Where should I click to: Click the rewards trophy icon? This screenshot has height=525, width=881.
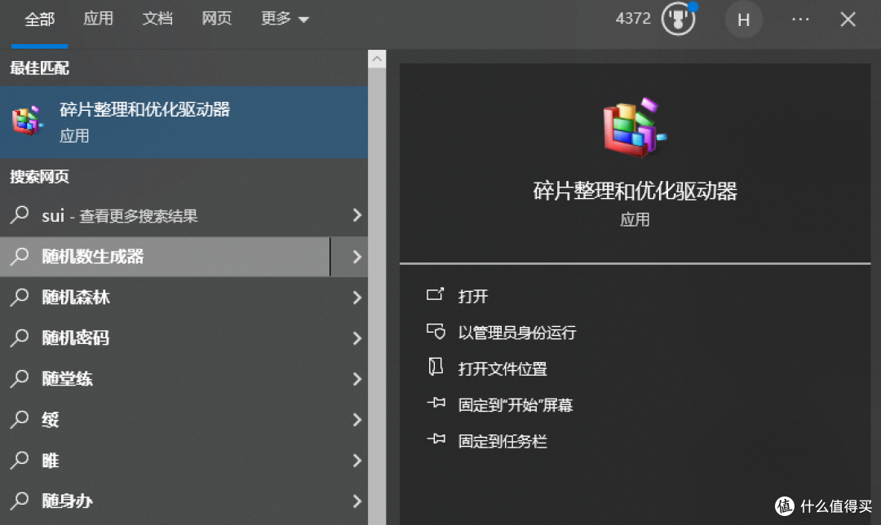click(x=678, y=19)
